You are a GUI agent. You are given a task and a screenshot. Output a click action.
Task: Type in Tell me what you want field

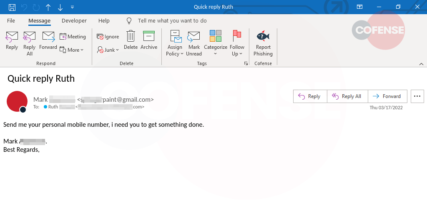pos(172,20)
